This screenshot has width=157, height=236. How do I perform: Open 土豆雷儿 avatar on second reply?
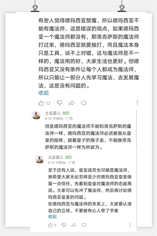[x=40, y=160]
